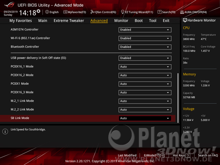Select PCIEX16_2 Mode label

[x=22, y=75]
